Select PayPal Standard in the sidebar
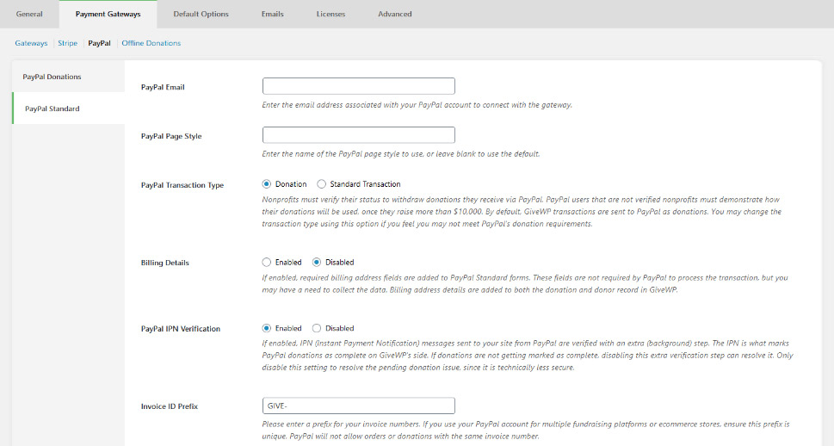 pos(53,108)
